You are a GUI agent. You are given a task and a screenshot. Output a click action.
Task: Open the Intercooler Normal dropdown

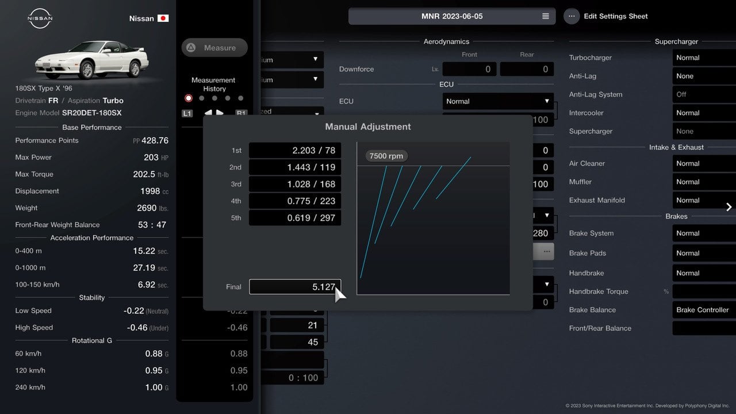(x=704, y=113)
